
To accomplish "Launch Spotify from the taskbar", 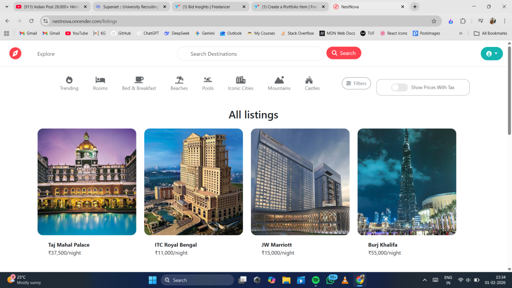I will [x=316, y=280].
